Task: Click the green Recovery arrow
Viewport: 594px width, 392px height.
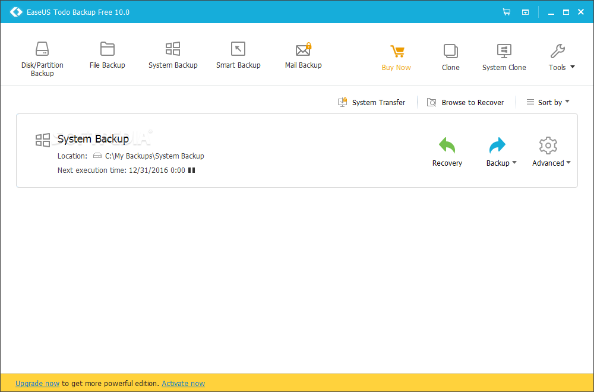Action: [x=447, y=146]
